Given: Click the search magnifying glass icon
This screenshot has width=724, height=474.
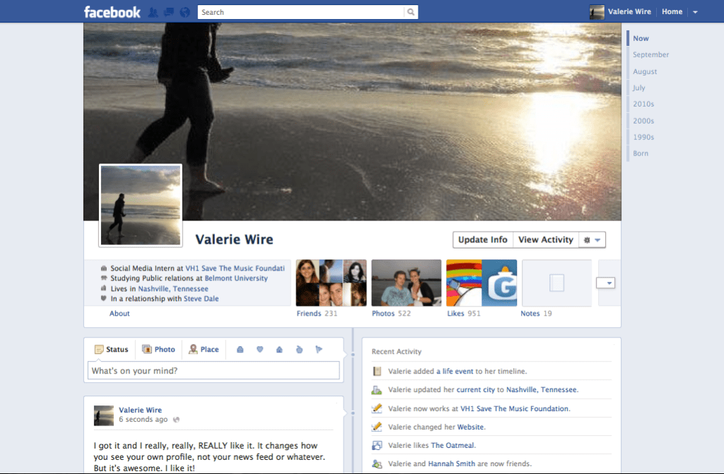Looking at the screenshot, I should (410, 12).
